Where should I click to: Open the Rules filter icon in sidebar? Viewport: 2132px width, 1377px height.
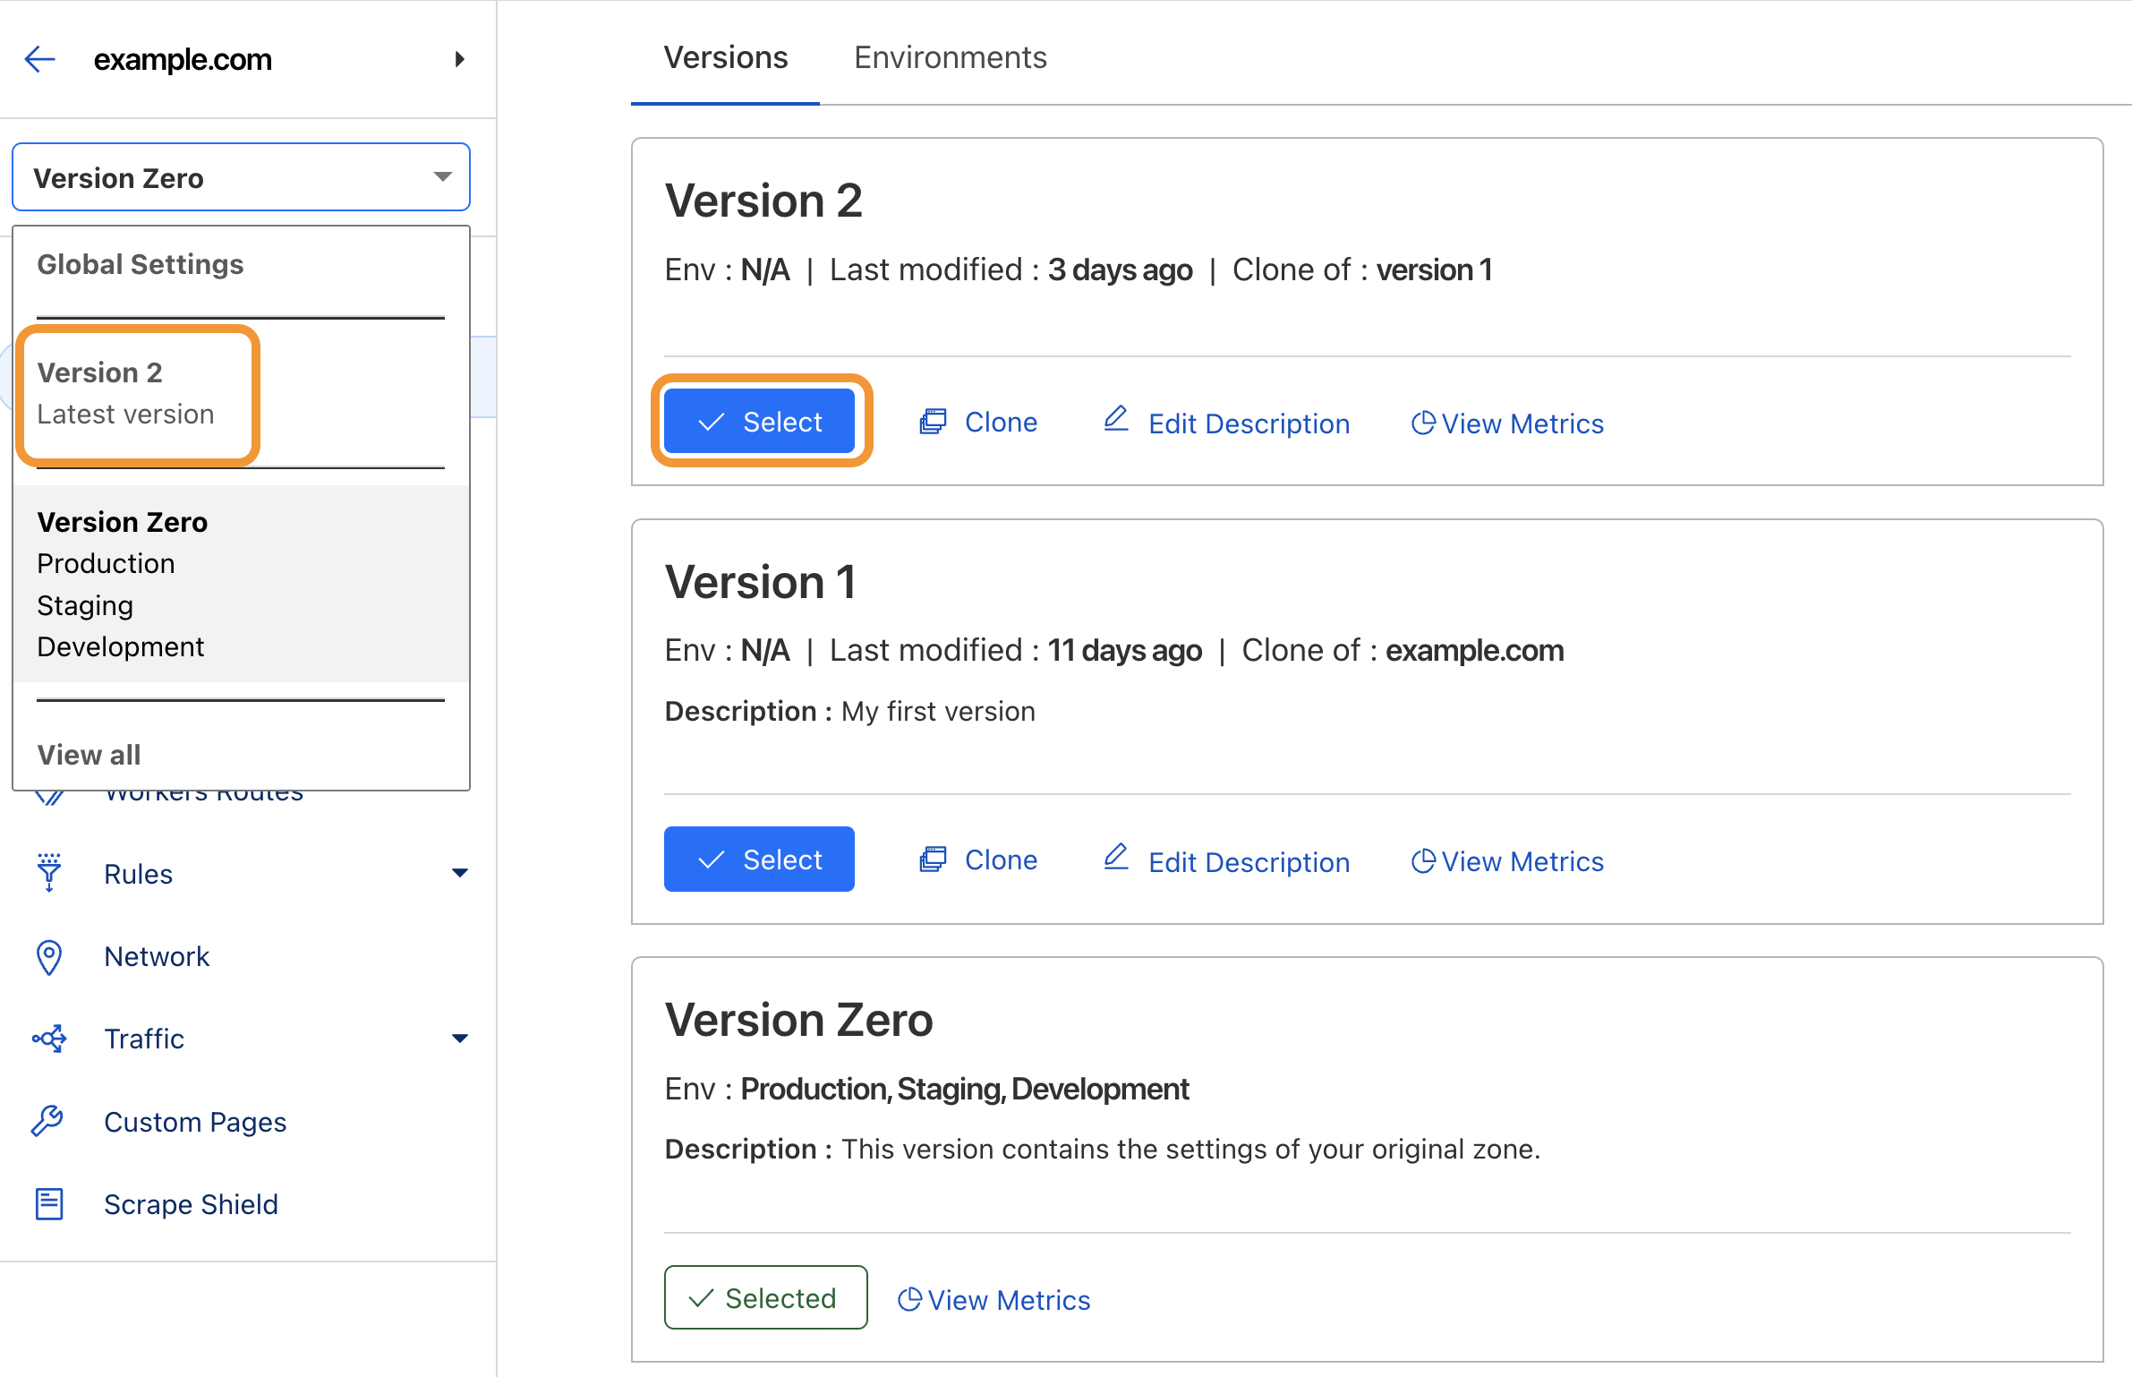(49, 873)
